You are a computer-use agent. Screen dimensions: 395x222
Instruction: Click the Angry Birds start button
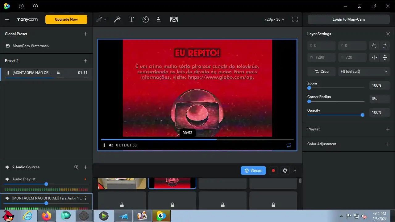(9, 216)
